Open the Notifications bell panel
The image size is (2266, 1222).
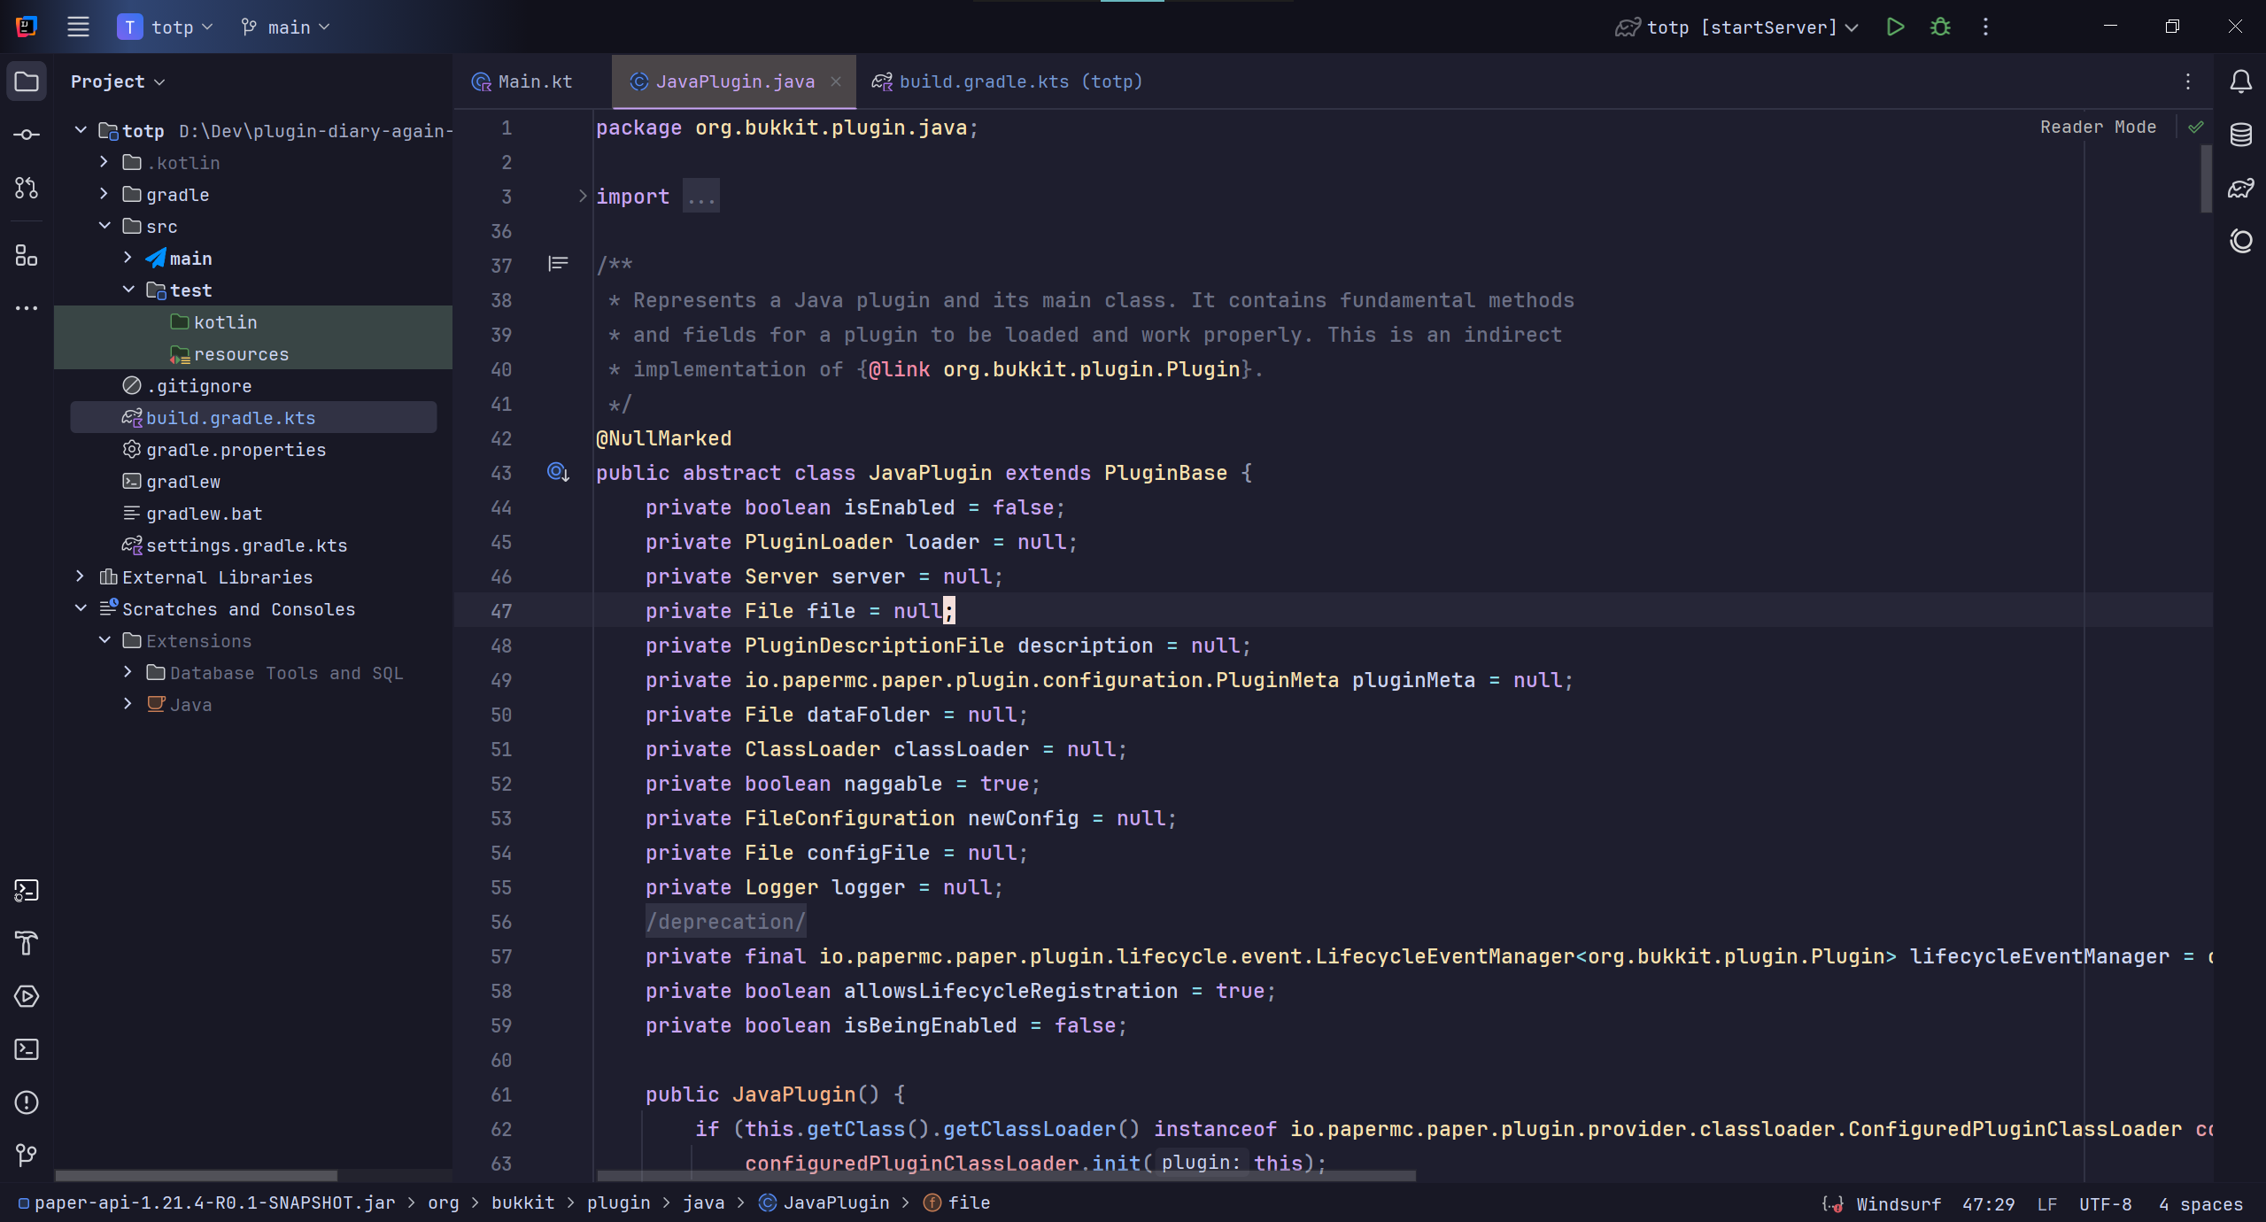pos(2240,81)
